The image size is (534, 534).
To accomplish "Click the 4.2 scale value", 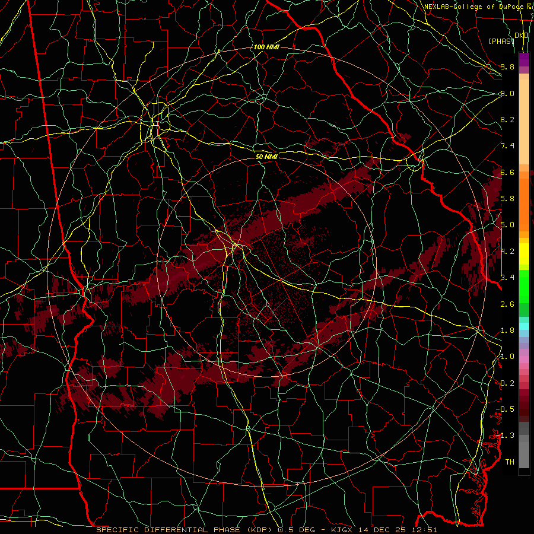I will click(507, 252).
